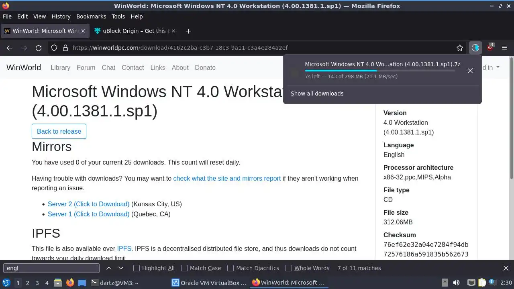Click the download progress bar
Image resolution: width=514 pixels, height=289 pixels.
tap(380, 71)
